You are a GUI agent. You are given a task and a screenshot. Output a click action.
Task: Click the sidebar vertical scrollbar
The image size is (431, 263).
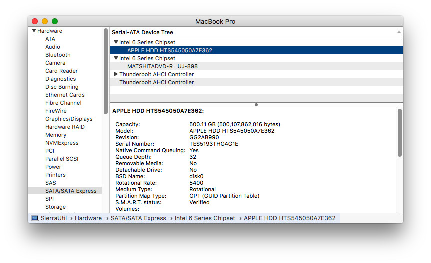pyautogui.click(x=105, y=71)
